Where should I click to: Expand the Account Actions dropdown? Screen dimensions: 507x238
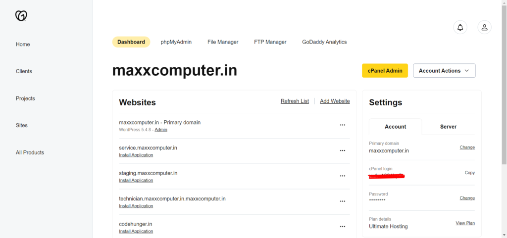click(x=444, y=71)
